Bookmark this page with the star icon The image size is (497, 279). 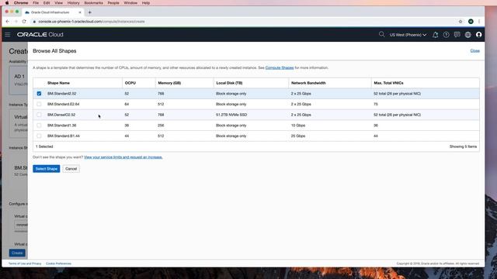(x=461, y=22)
